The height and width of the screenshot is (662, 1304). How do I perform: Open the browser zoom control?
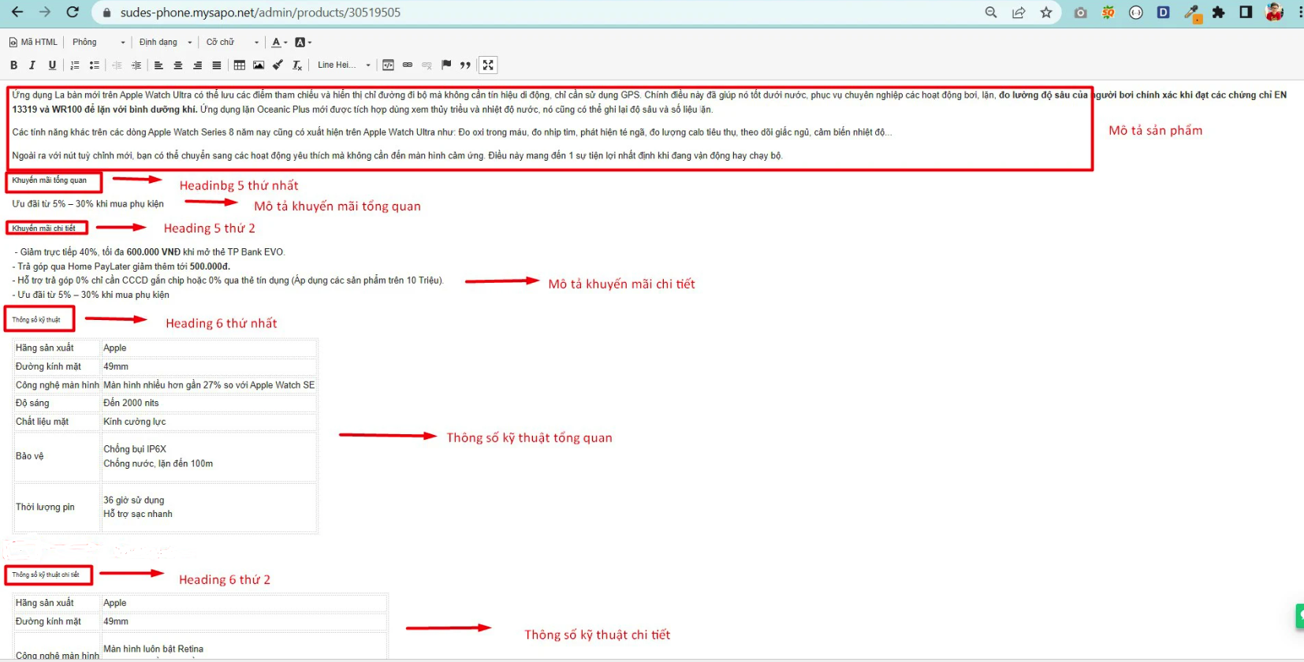(x=991, y=13)
